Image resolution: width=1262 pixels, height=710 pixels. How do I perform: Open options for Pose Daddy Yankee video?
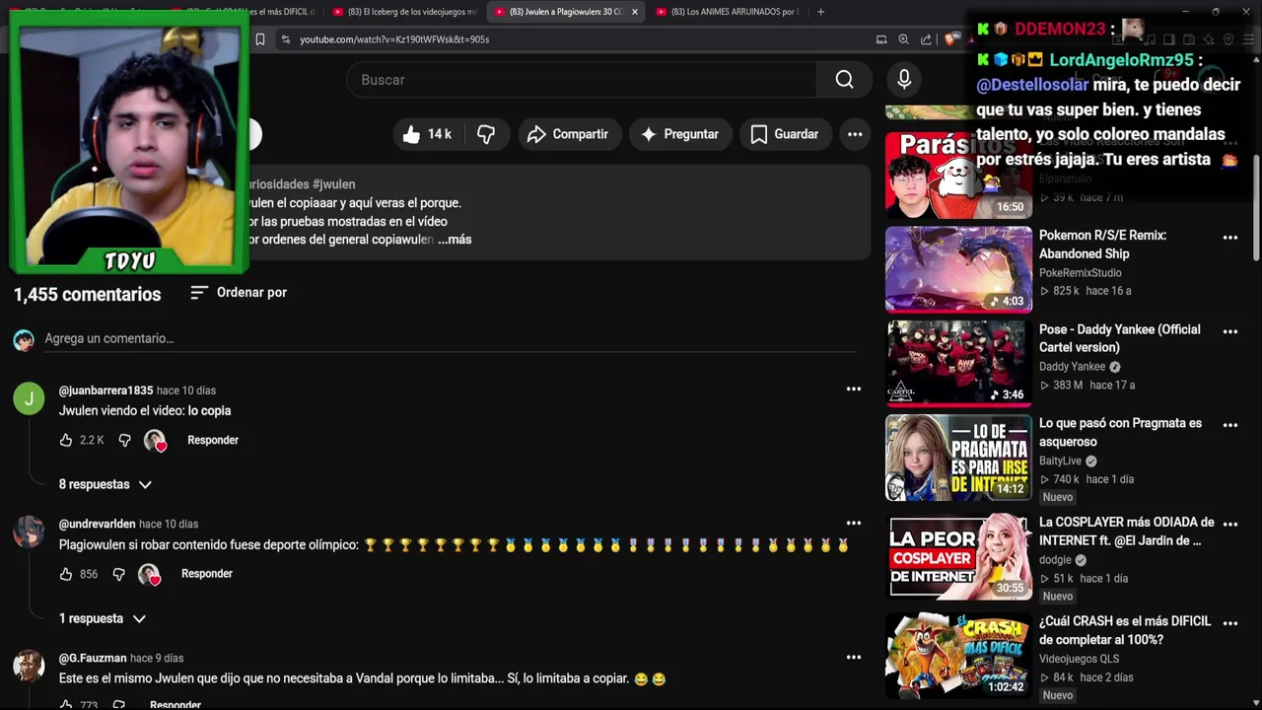1230,331
